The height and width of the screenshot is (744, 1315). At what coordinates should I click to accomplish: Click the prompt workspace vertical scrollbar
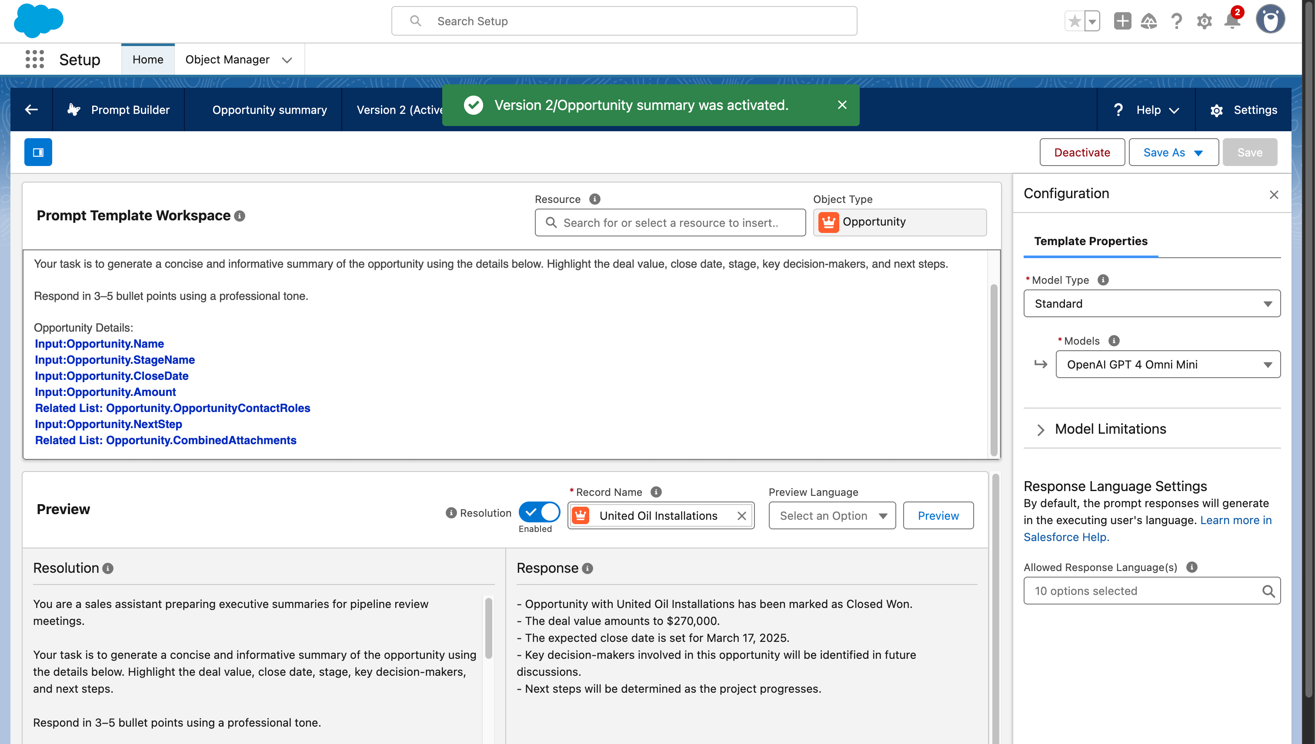993,370
